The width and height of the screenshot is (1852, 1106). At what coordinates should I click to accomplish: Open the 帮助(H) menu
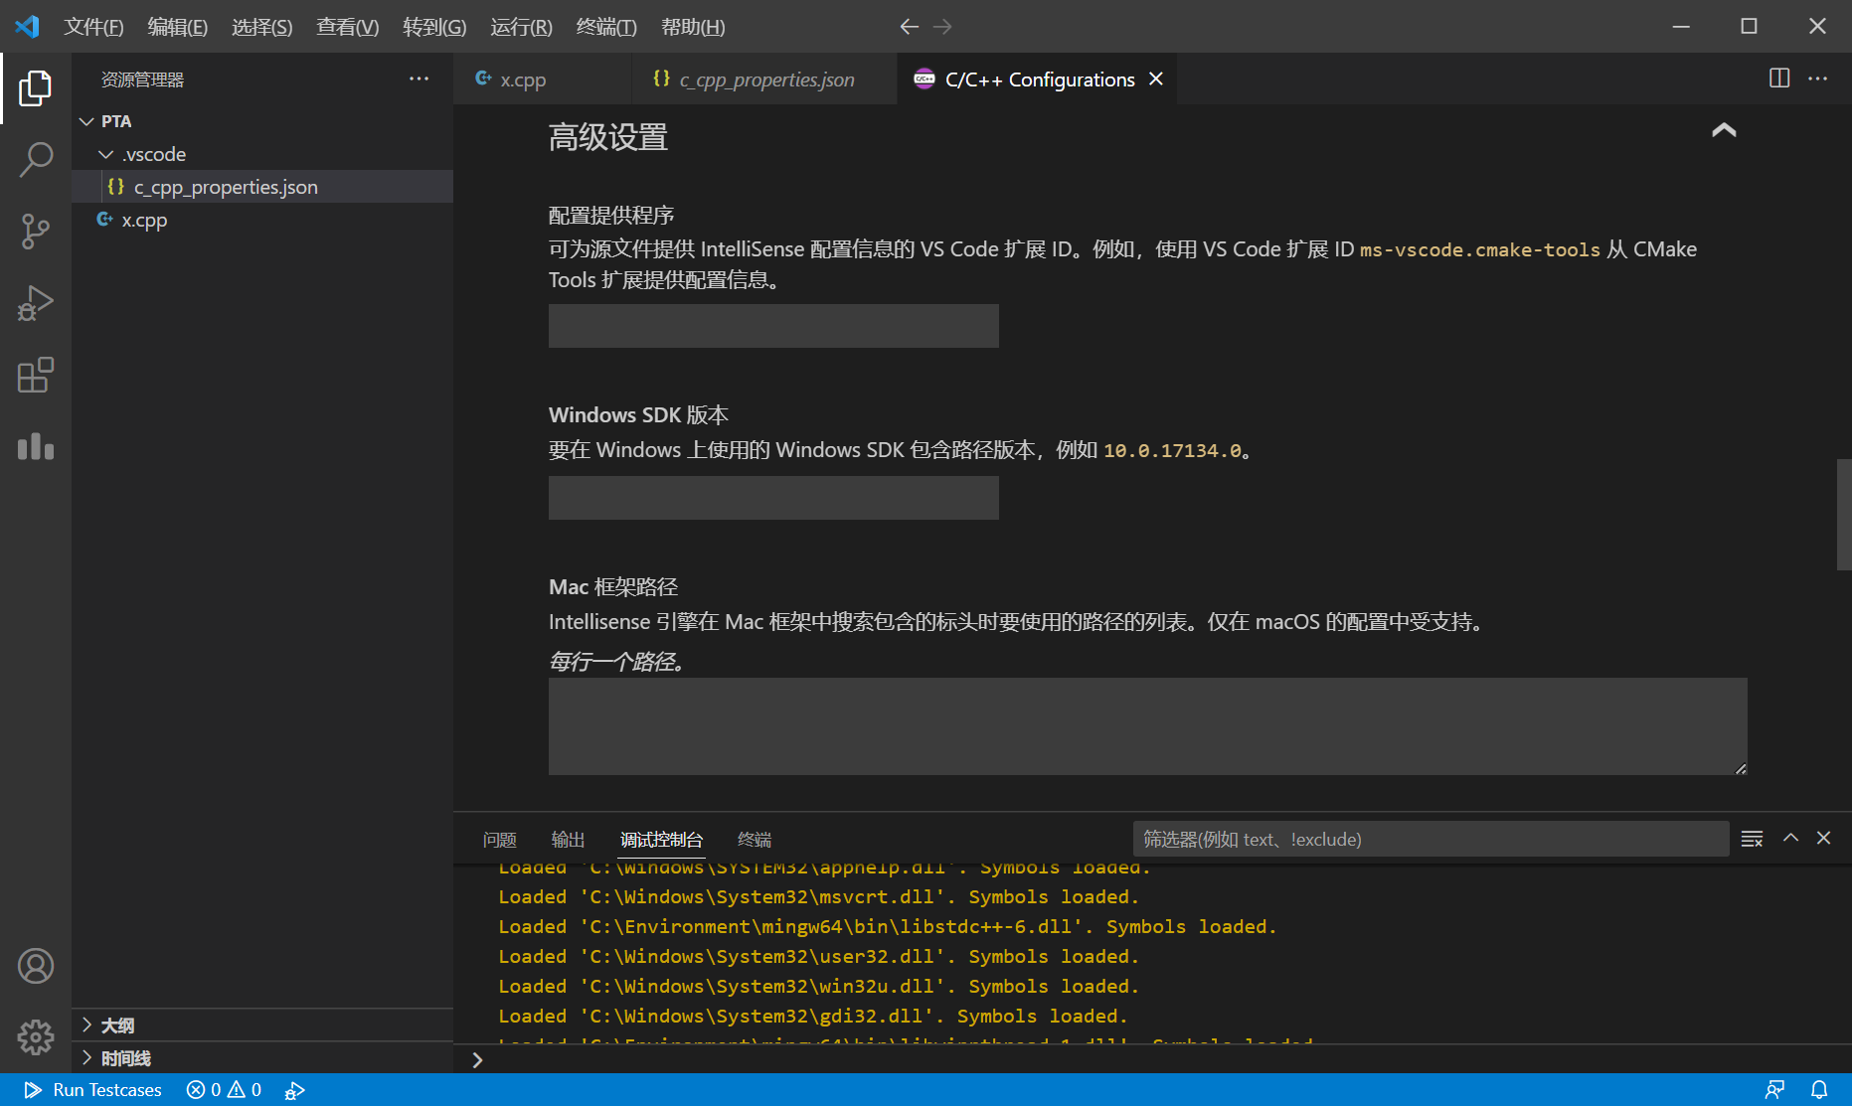click(x=693, y=27)
